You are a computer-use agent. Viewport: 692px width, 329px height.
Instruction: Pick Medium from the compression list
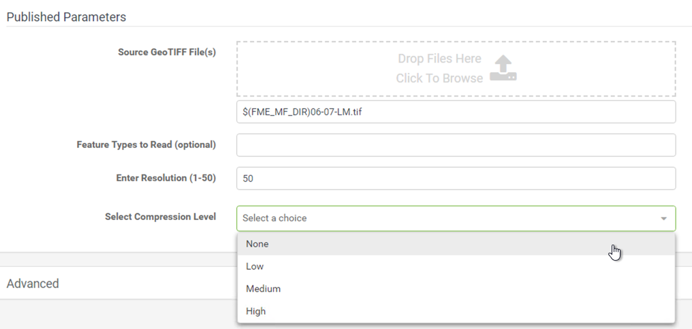pyautogui.click(x=456, y=289)
